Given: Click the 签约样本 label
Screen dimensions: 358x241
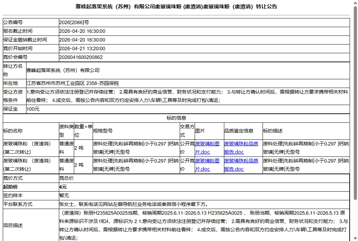Looking at the screenshot, I should click(13, 195).
